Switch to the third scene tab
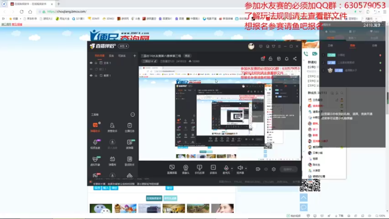Viewport: 389px width, 219px height. tap(122, 56)
